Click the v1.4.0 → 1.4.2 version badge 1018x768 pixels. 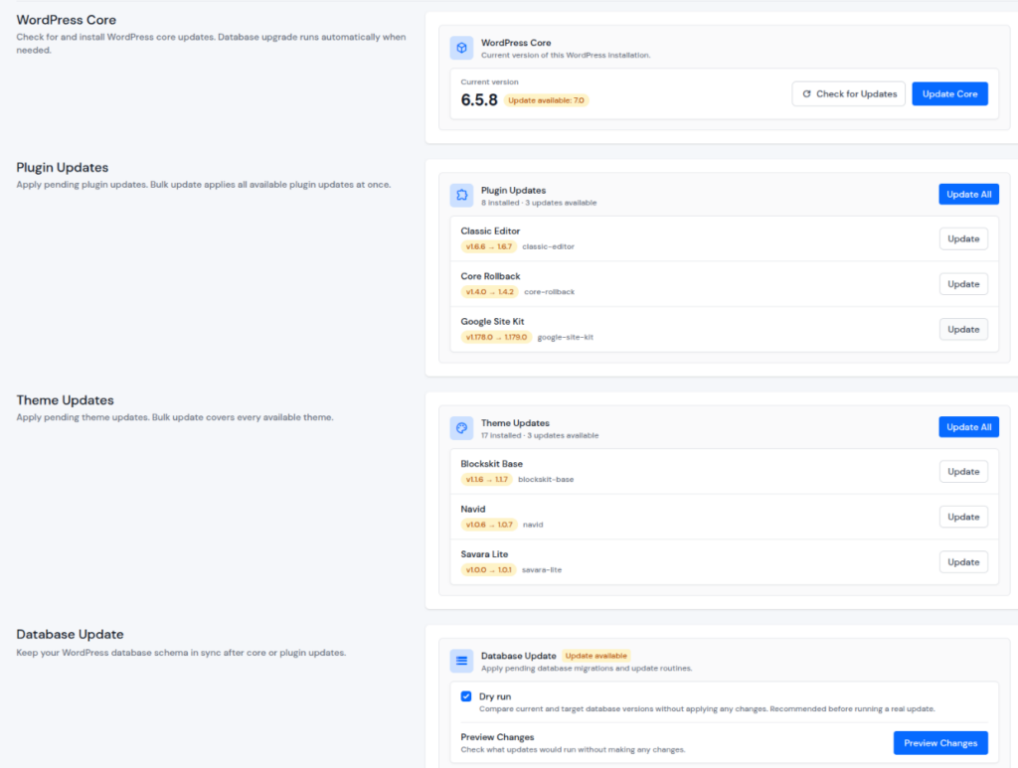tap(489, 292)
